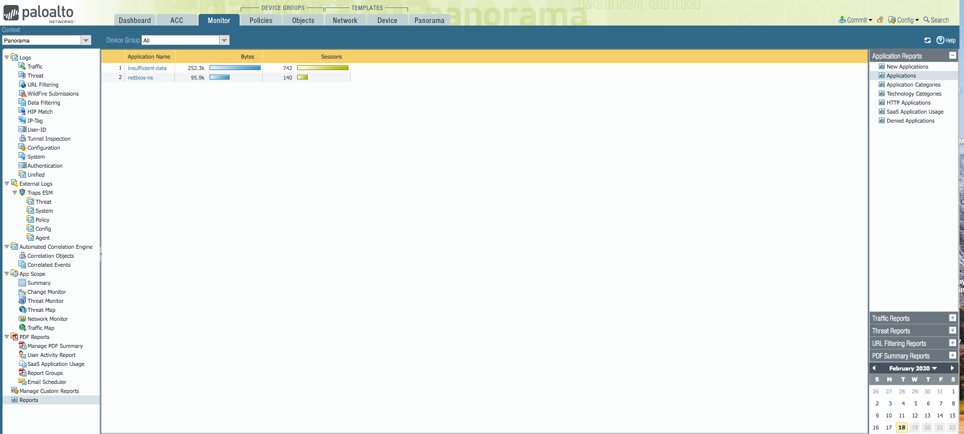
Task: Open the Change Monitor icon
Action: point(22,291)
